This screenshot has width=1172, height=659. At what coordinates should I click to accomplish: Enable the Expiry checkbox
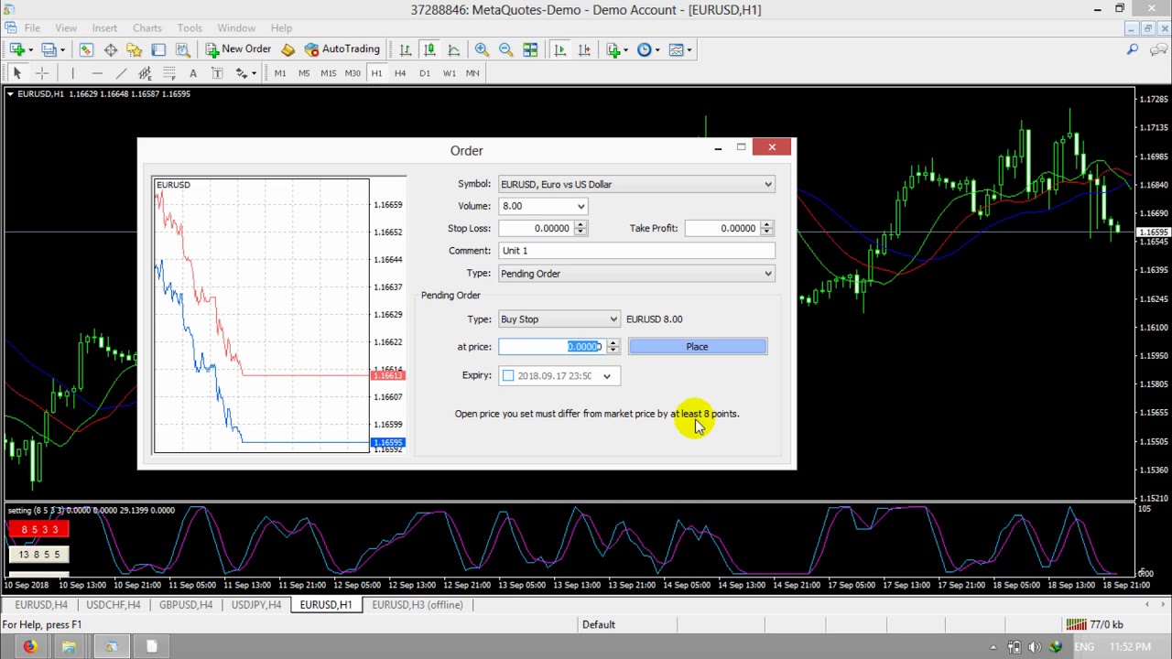click(x=508, y=375)
